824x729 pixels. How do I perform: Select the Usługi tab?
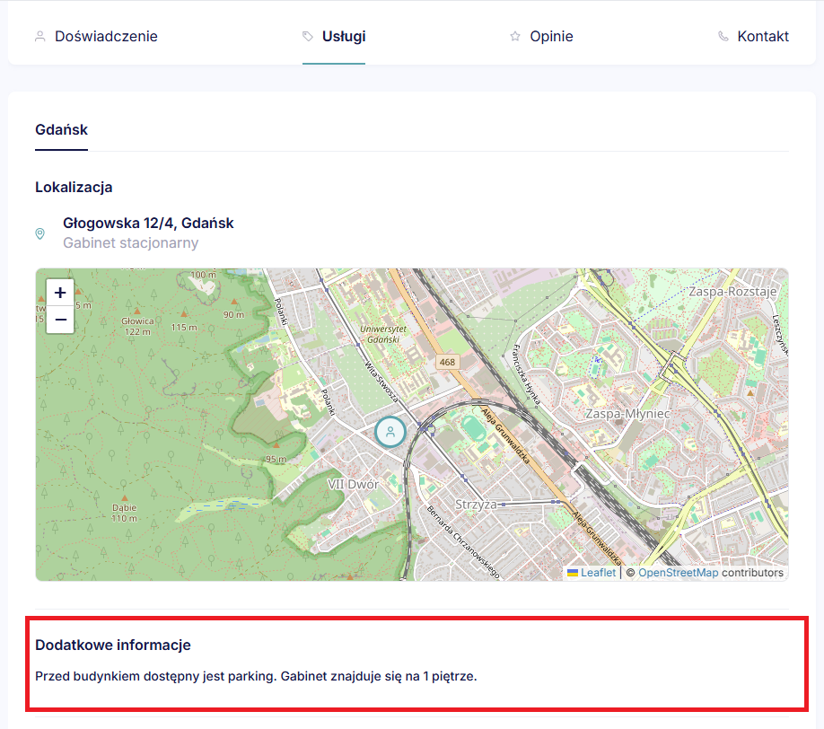coord(344,37)
